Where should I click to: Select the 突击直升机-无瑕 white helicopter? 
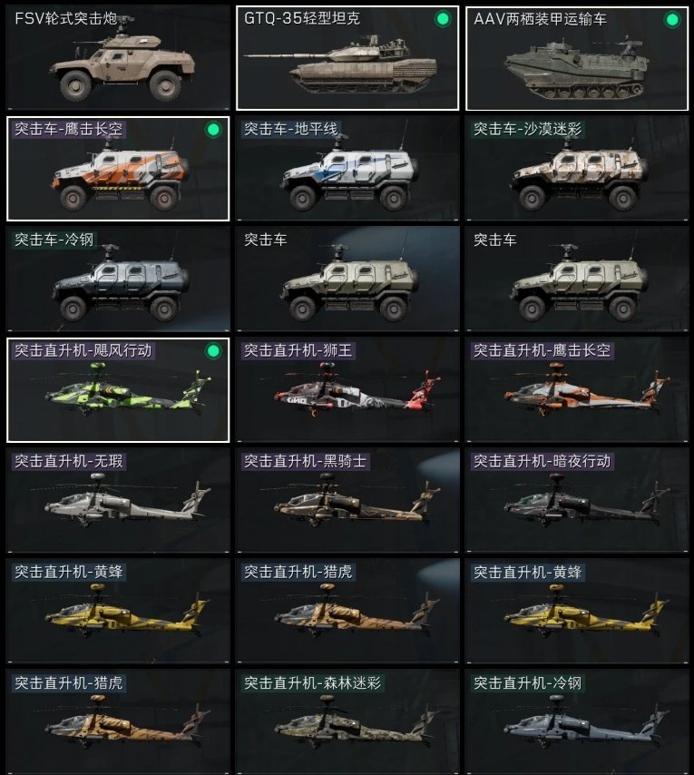tap(118, 501)
